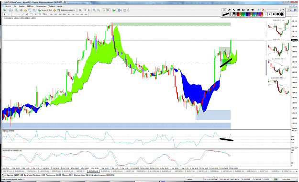
Task: Click the red X clear drawings icon
Action: 263,10
